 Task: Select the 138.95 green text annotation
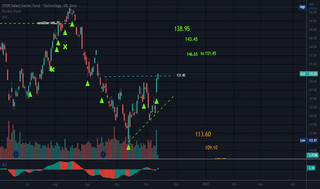[x=182, y=29]
